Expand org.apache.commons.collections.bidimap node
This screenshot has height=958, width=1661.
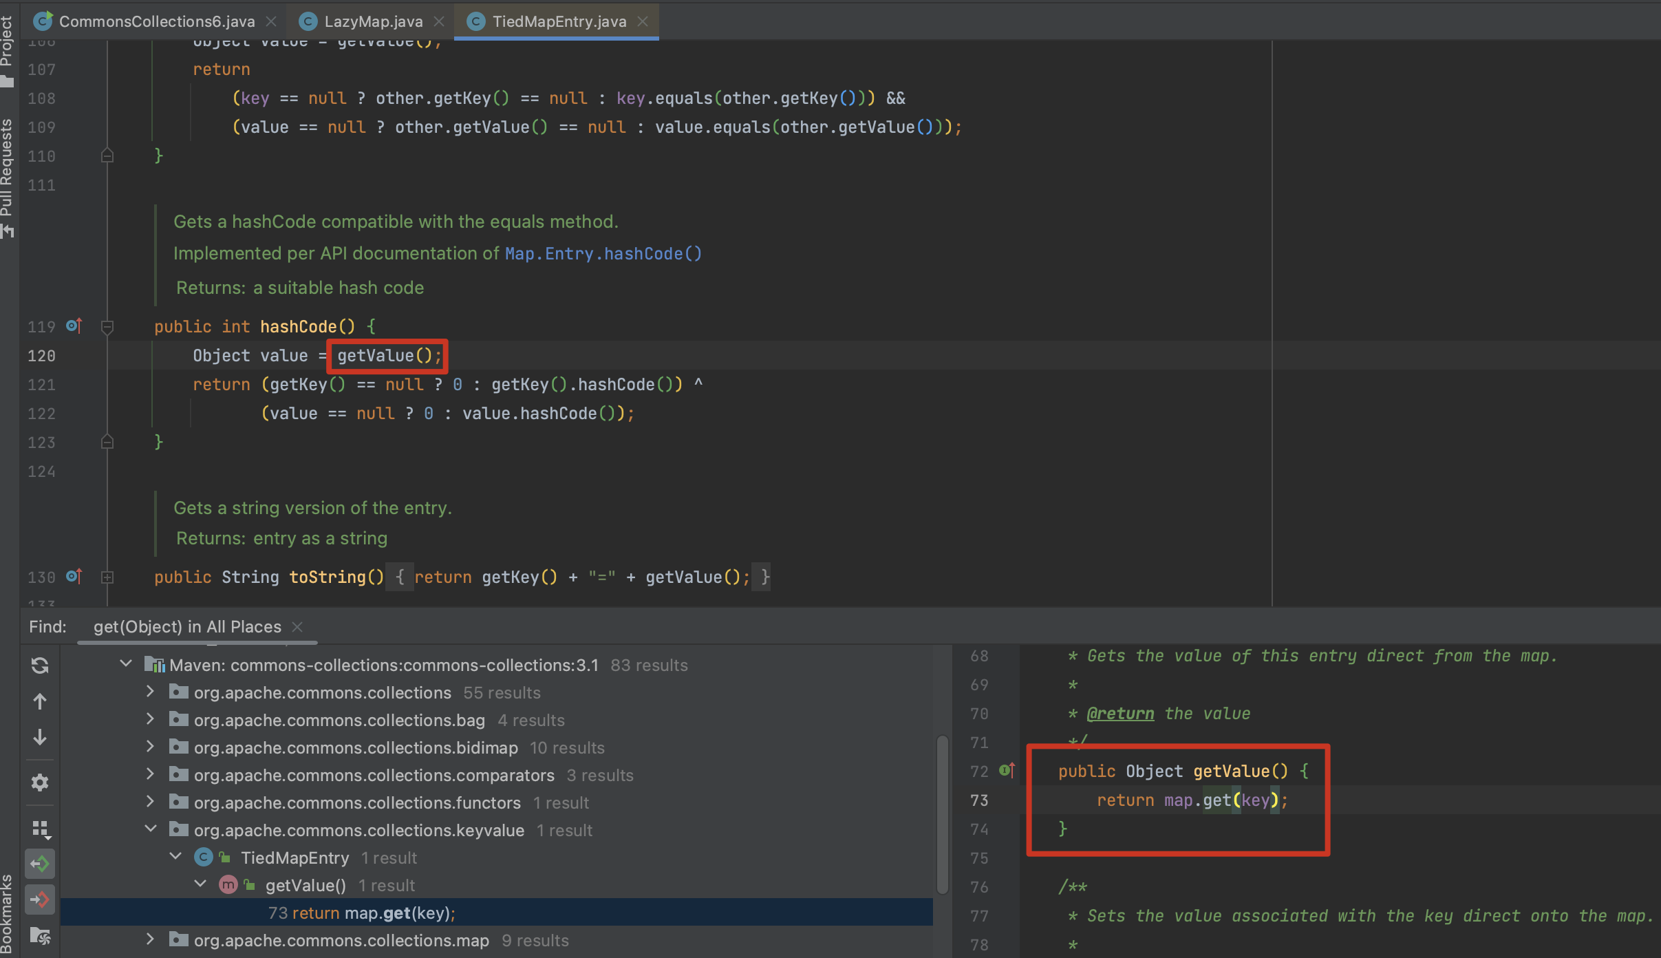pyautogui.click(x=151, y=747)
